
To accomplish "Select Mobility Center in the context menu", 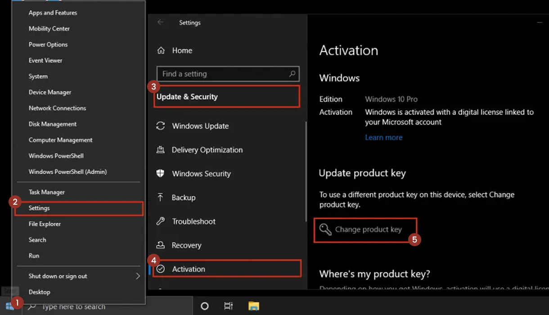I will [49, 28].
